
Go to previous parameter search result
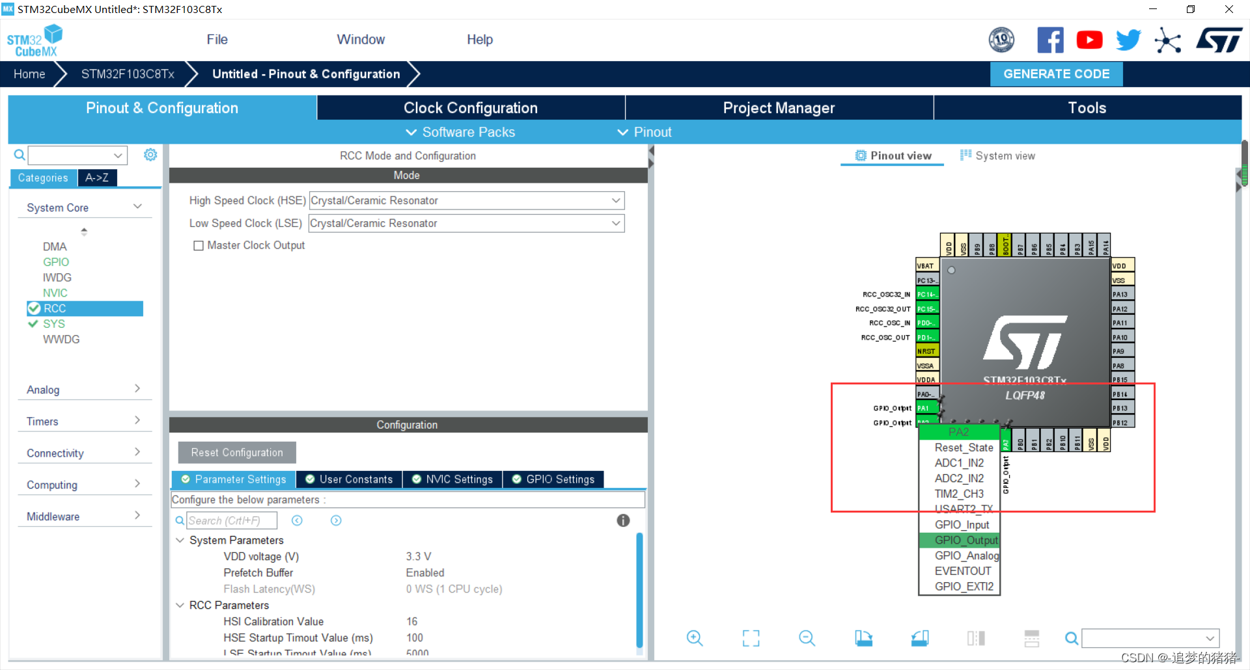(297, 520)
